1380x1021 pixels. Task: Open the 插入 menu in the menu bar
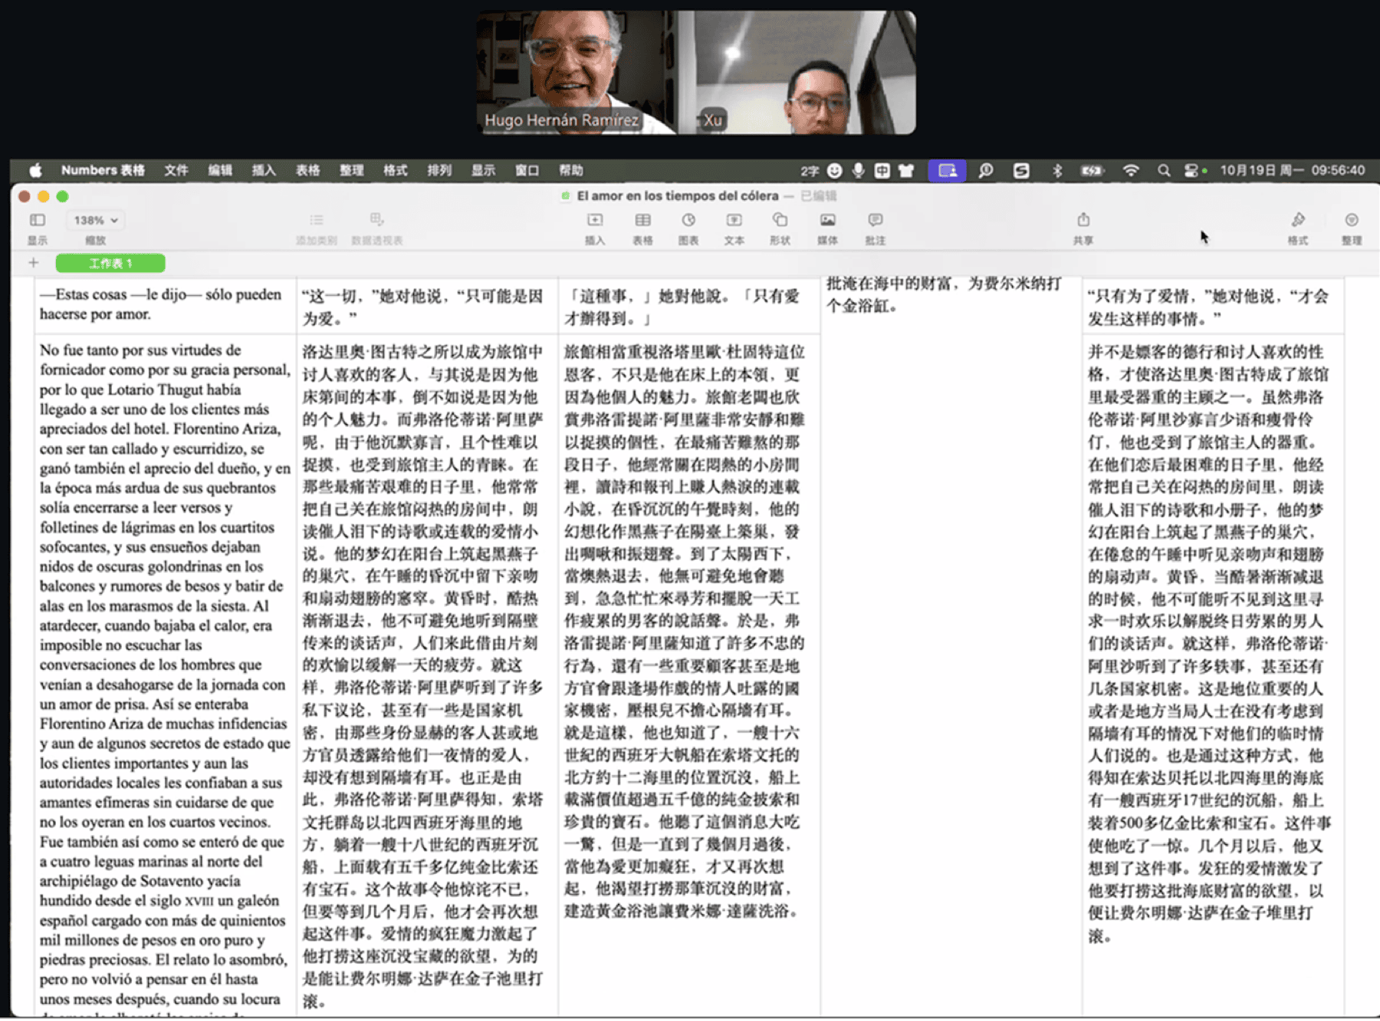coord(264,170)
